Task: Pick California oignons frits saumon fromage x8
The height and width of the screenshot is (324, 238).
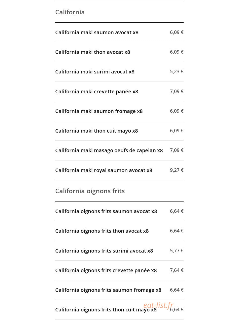Action: [x=119, y=290]
